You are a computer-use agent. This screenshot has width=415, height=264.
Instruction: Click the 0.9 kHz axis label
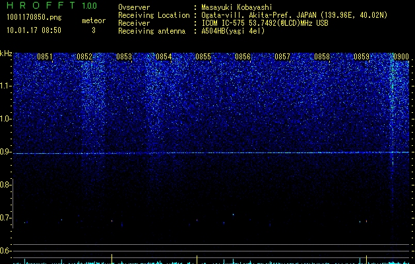[5, 152]
